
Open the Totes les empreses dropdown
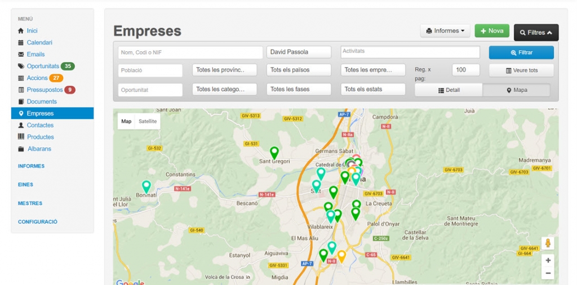click(x=373, y=70)
